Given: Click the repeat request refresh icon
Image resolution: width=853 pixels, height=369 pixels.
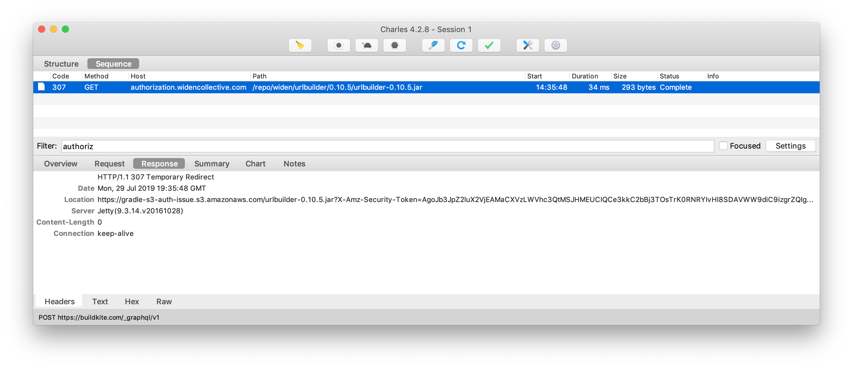Looking at the screenshot, I should pyautogui.click(x=461, y=45).
